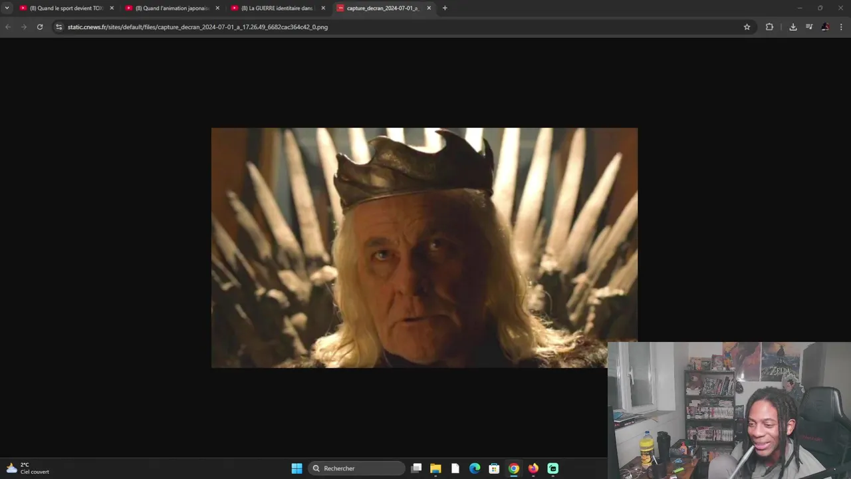Close the capture_decran_2024-07-01 tab
This screenshot has height=479, width=851.
click(x=429, y=8)
